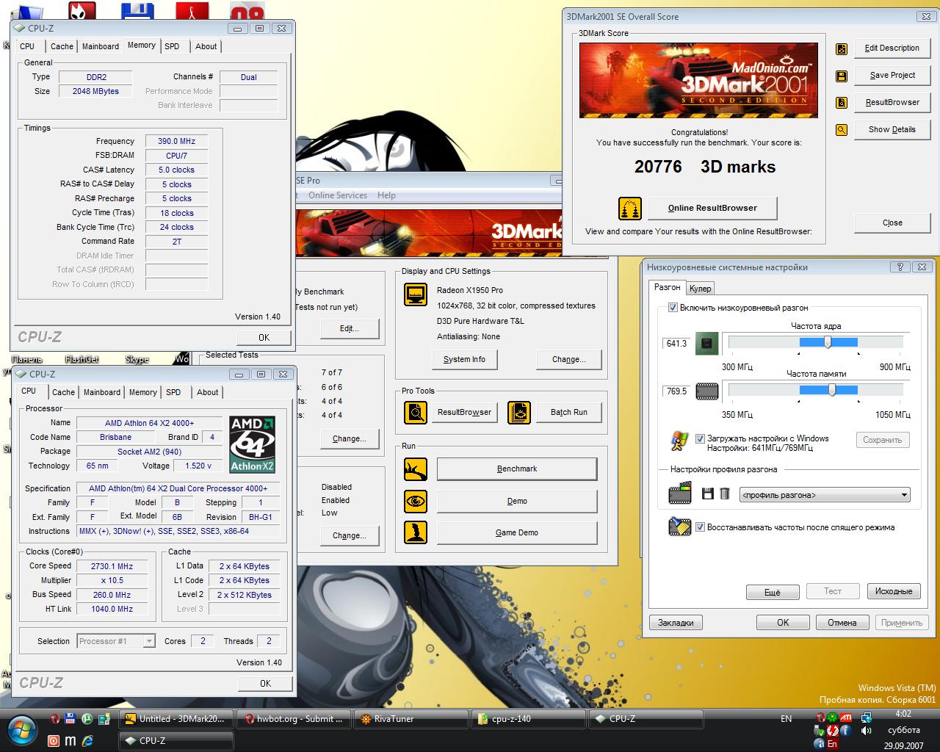Open the Windows Start orb
940x752 pixels.
point(23,729)
